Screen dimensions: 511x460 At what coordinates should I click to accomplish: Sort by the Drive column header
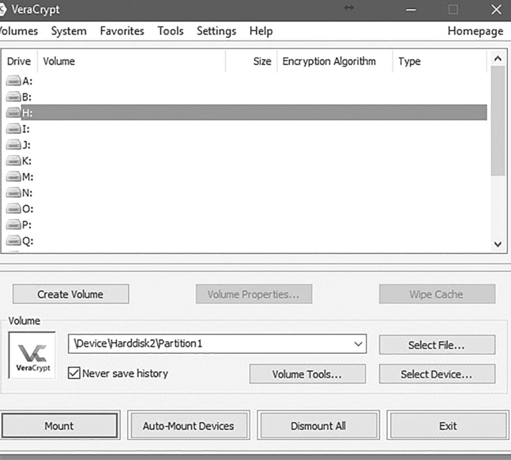pos(19,61)
